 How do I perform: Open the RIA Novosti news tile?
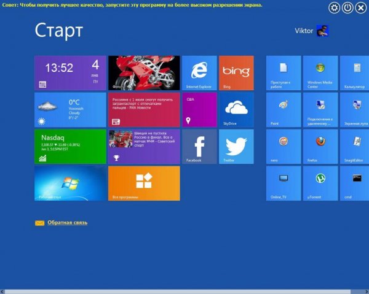pyautogui.click(x=144, y=110)
